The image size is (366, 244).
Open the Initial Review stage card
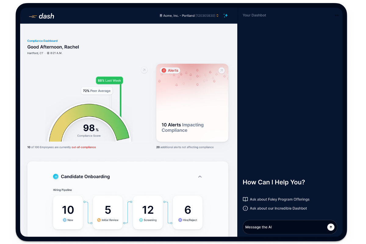click(108, 213)
